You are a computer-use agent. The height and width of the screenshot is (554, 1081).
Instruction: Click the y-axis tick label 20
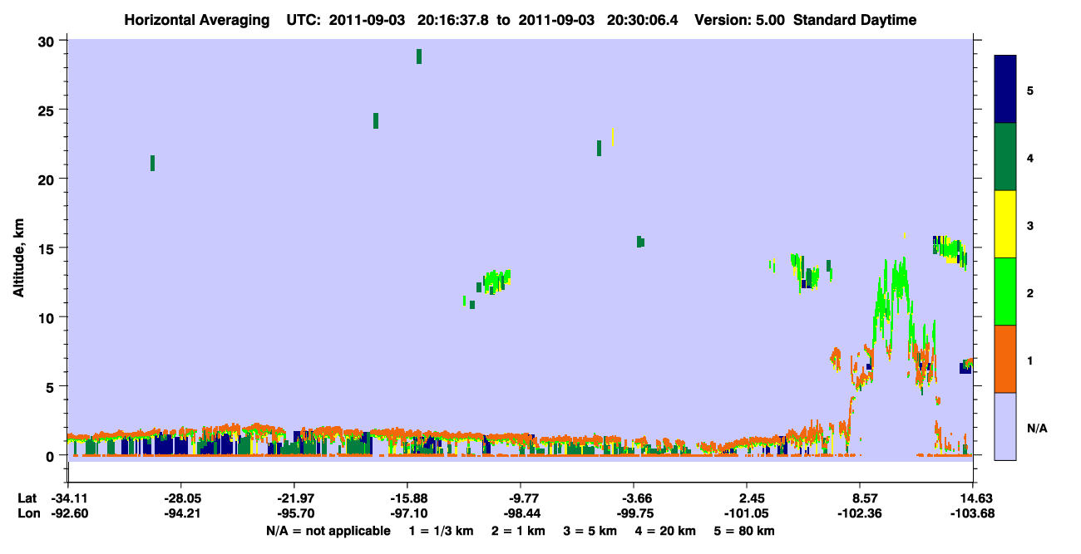pyautogui.click(x=48, y=179)
